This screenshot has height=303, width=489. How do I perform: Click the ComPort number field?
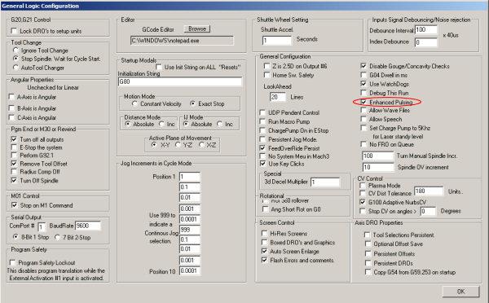click(x=42, y=226)
